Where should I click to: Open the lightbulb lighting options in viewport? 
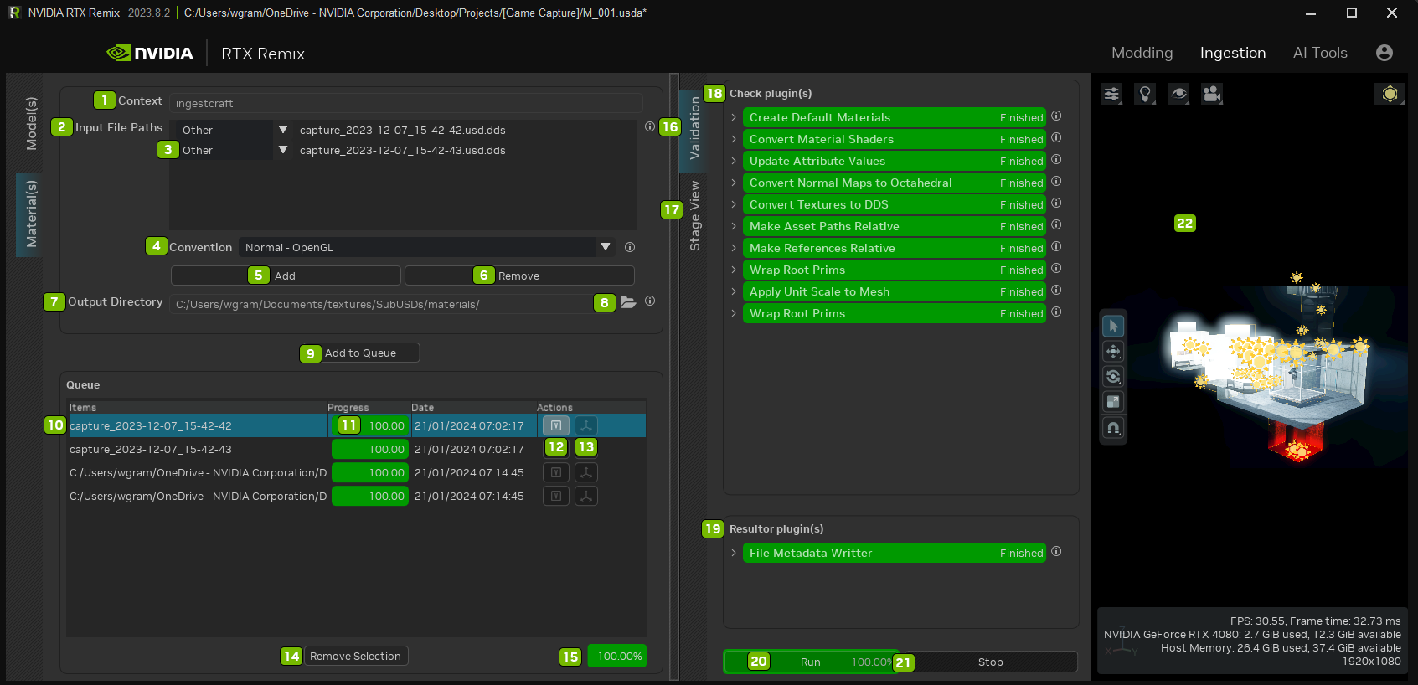pyautogui.click(x=1145, y=94)
